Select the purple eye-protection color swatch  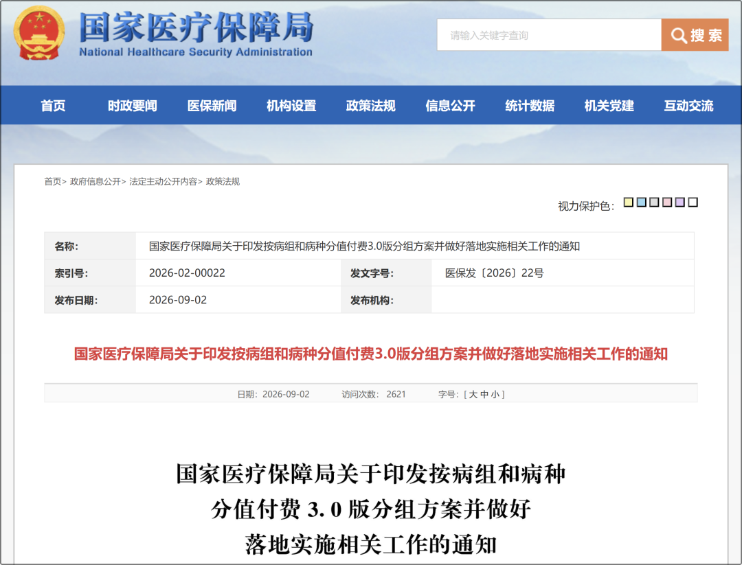pos(680,203)
